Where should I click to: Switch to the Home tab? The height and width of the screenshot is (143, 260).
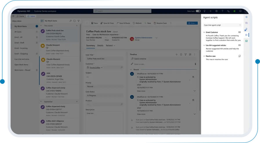point(20,16)
